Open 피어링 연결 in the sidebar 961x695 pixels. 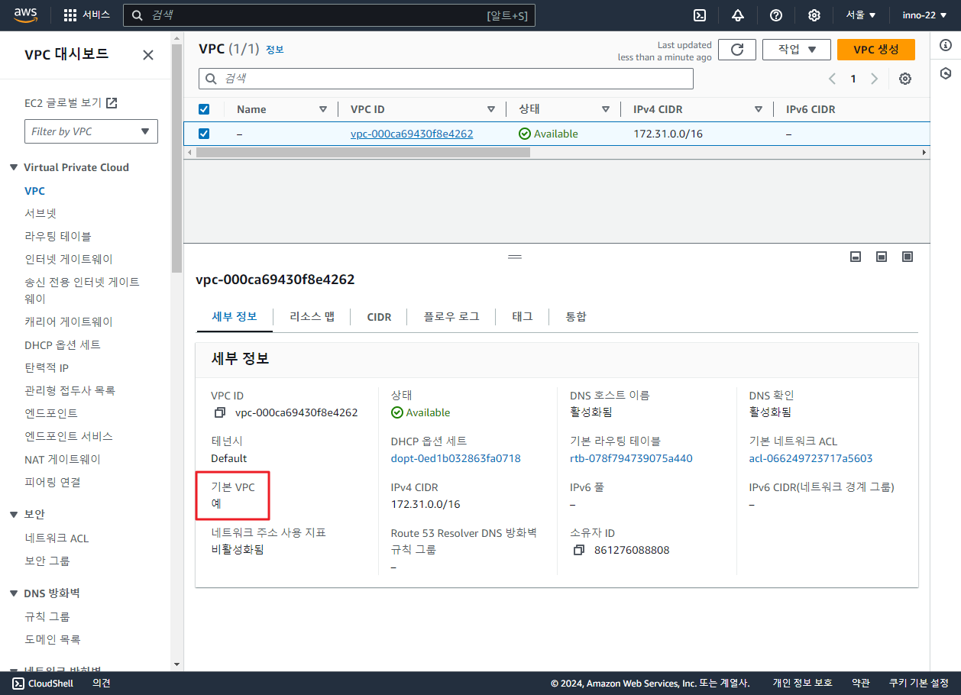[53, 483]
